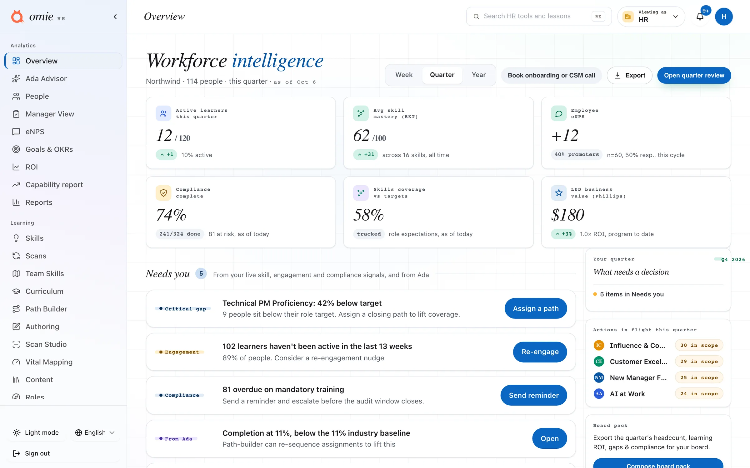Viewport: 750px width, 468px height.
Task: Switch time range to Week
Action: [x=404, y=75]
